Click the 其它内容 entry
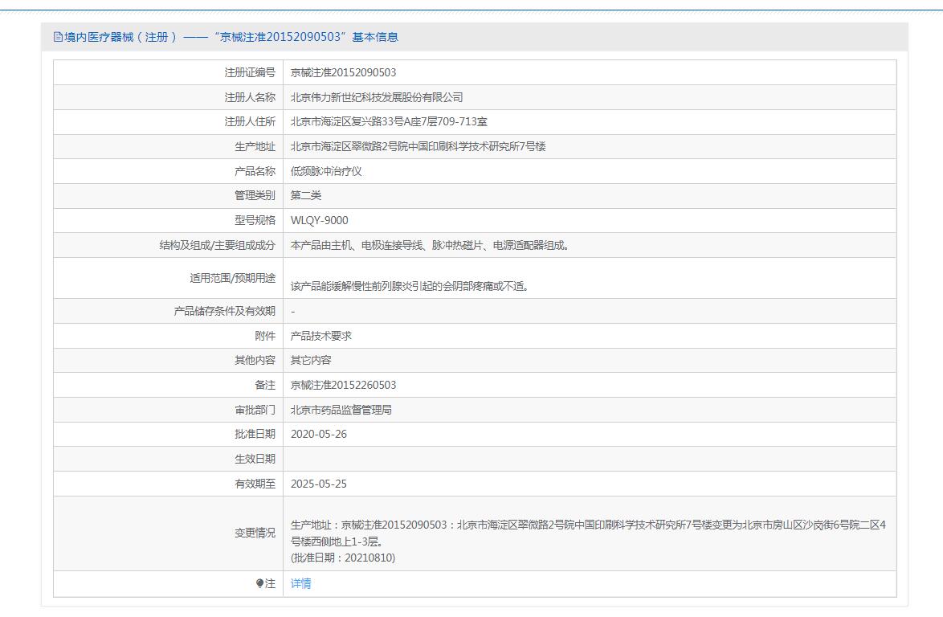943x617 pixels. click(311, 360)
